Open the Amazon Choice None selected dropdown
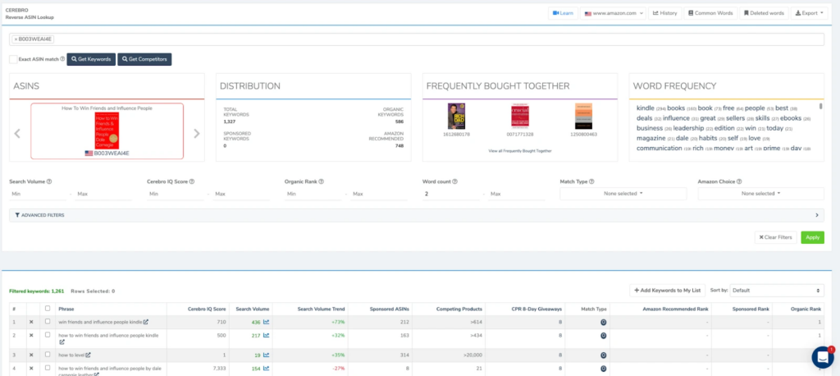The height and width of the screenshot is (376, 840). click(760, 193)
